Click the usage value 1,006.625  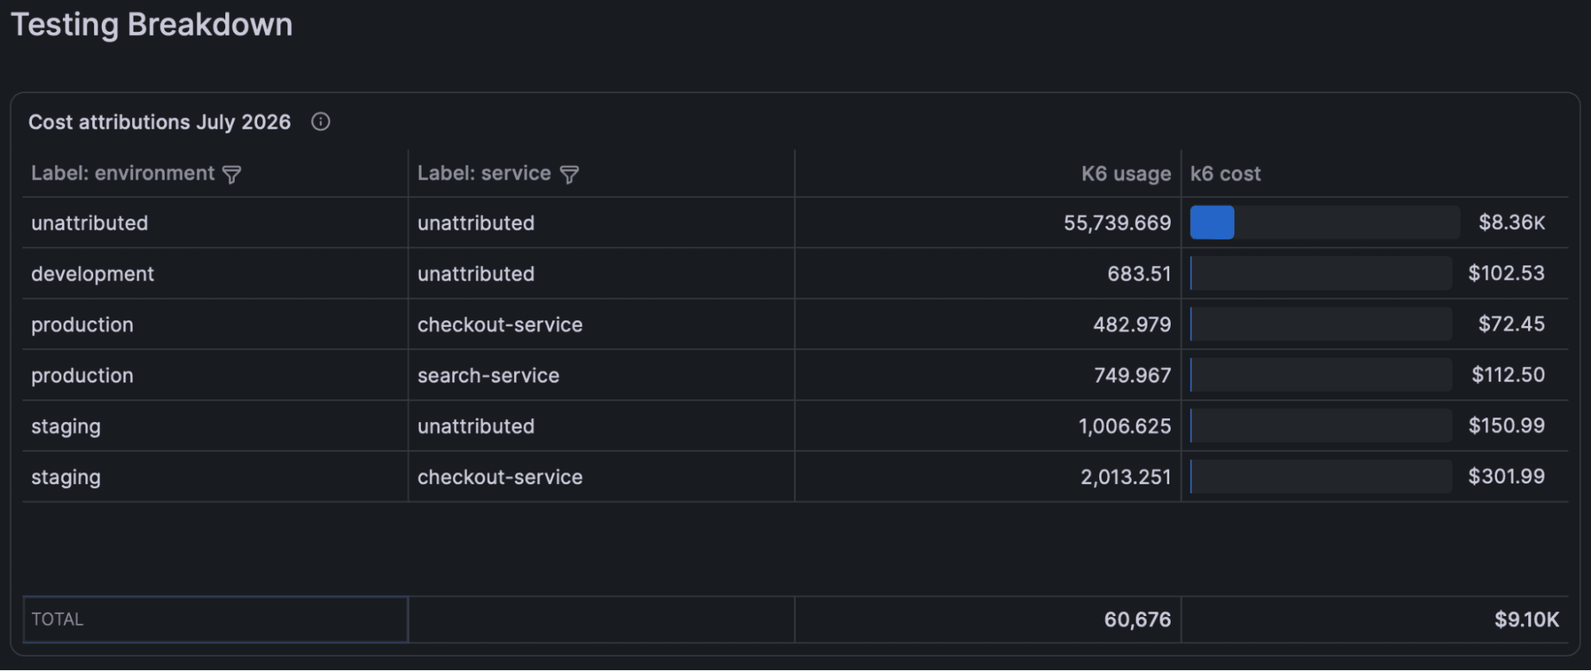1125,426
